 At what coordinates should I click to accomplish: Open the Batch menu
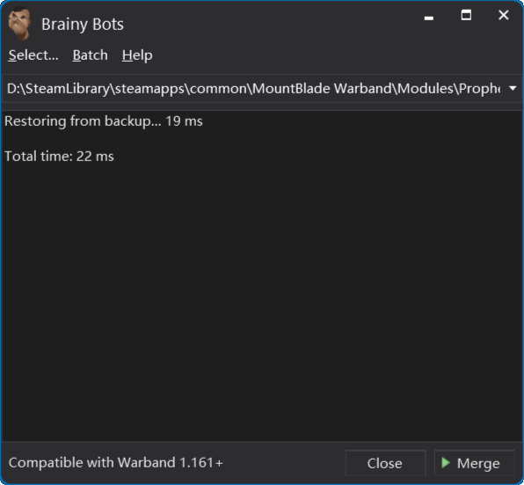tap(91, 55)
